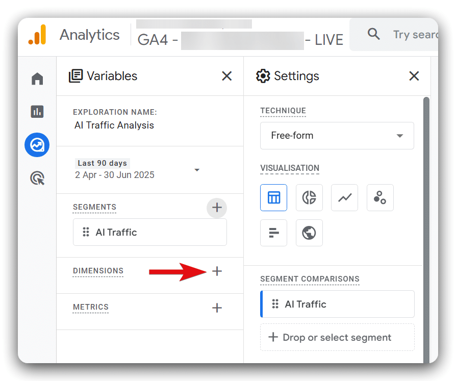Close the Settings panel
The height and width of the screenshot is (381, 456).
414,76
